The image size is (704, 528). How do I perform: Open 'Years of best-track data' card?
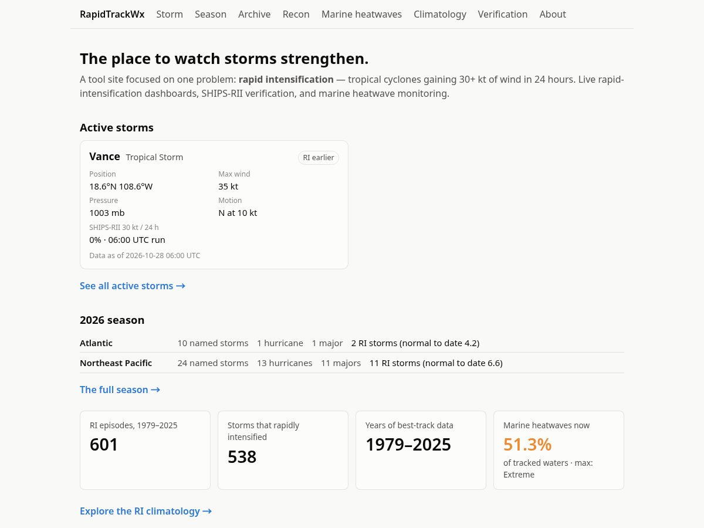tap(421, 450)
